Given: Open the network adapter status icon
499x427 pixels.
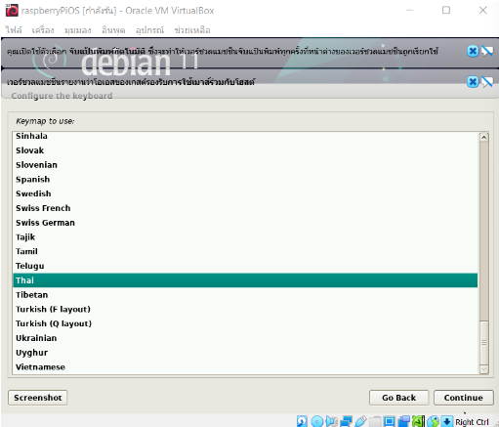Looking at the screenshot, I should 346,421.
